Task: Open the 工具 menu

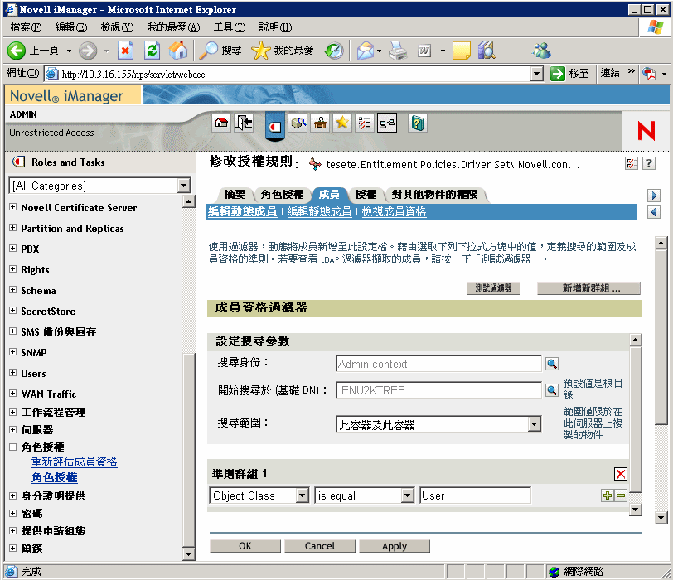Action: [x=230, y=27]
